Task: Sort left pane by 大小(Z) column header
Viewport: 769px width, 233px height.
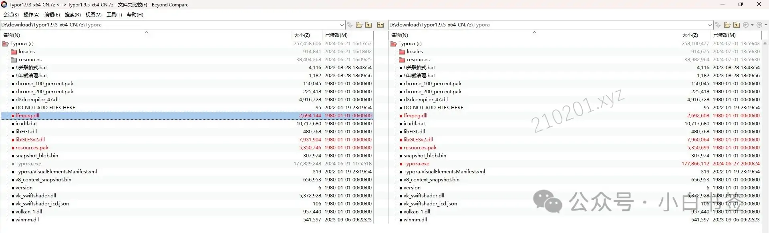Action: pos(302,35)
